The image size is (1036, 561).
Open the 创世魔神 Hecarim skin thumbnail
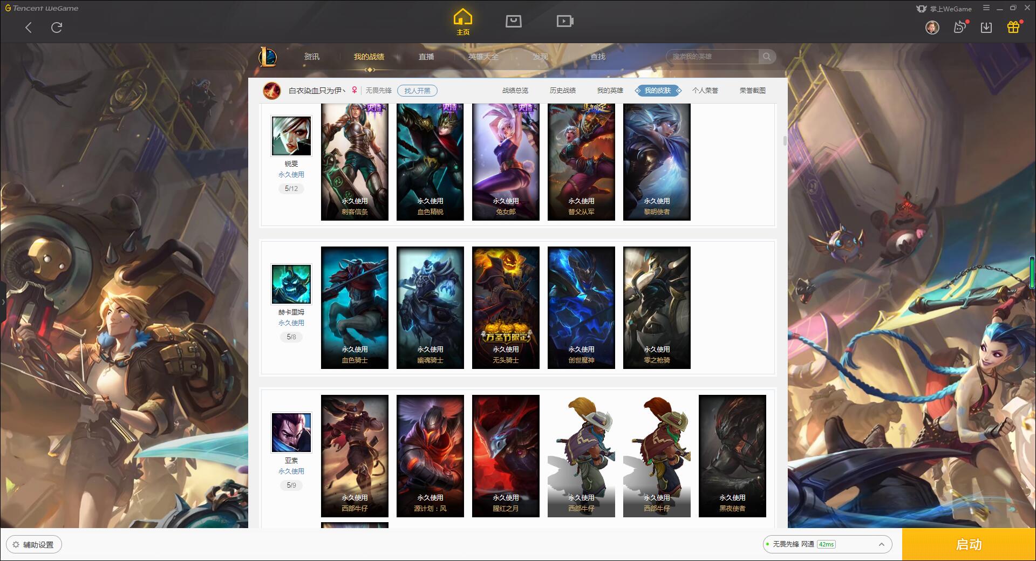click(x=581, y=307)
